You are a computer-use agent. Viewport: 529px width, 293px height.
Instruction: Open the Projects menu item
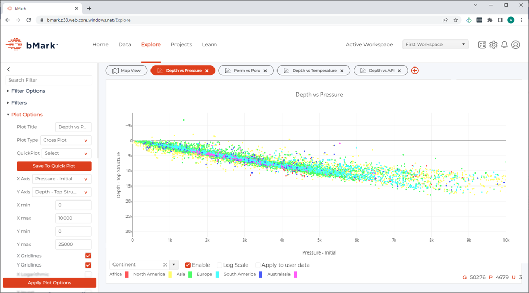coord(181,45)
